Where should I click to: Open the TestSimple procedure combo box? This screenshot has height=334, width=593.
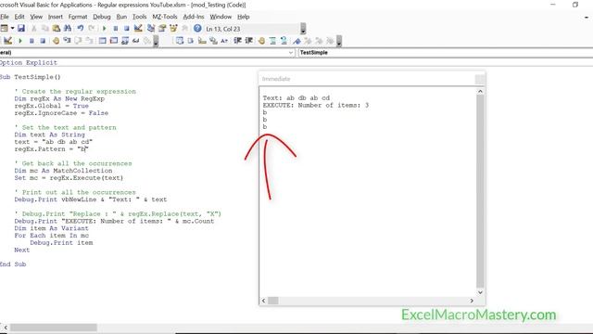click(x=446, y=53)
